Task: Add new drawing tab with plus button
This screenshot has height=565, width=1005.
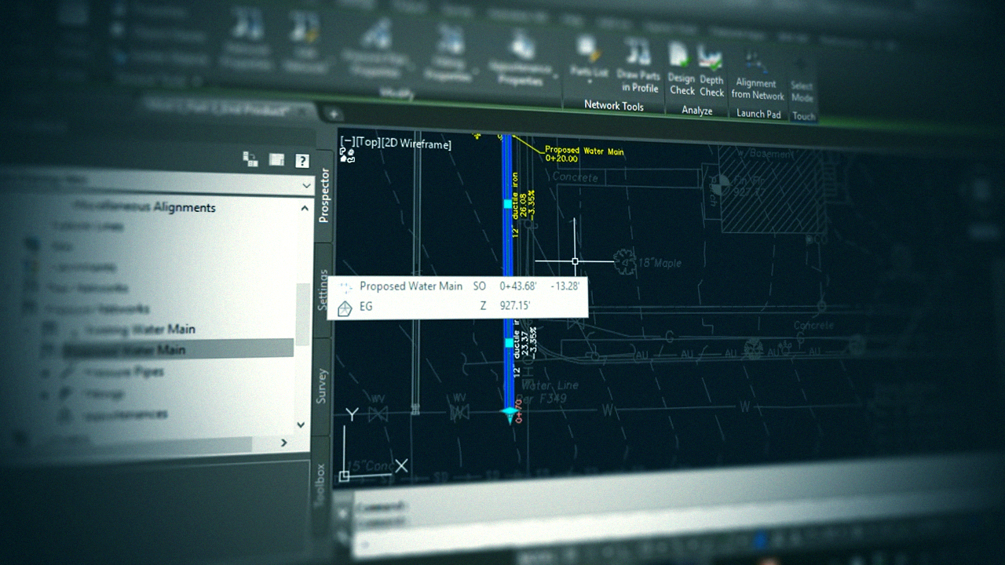Action: click(x=334, y=114)
